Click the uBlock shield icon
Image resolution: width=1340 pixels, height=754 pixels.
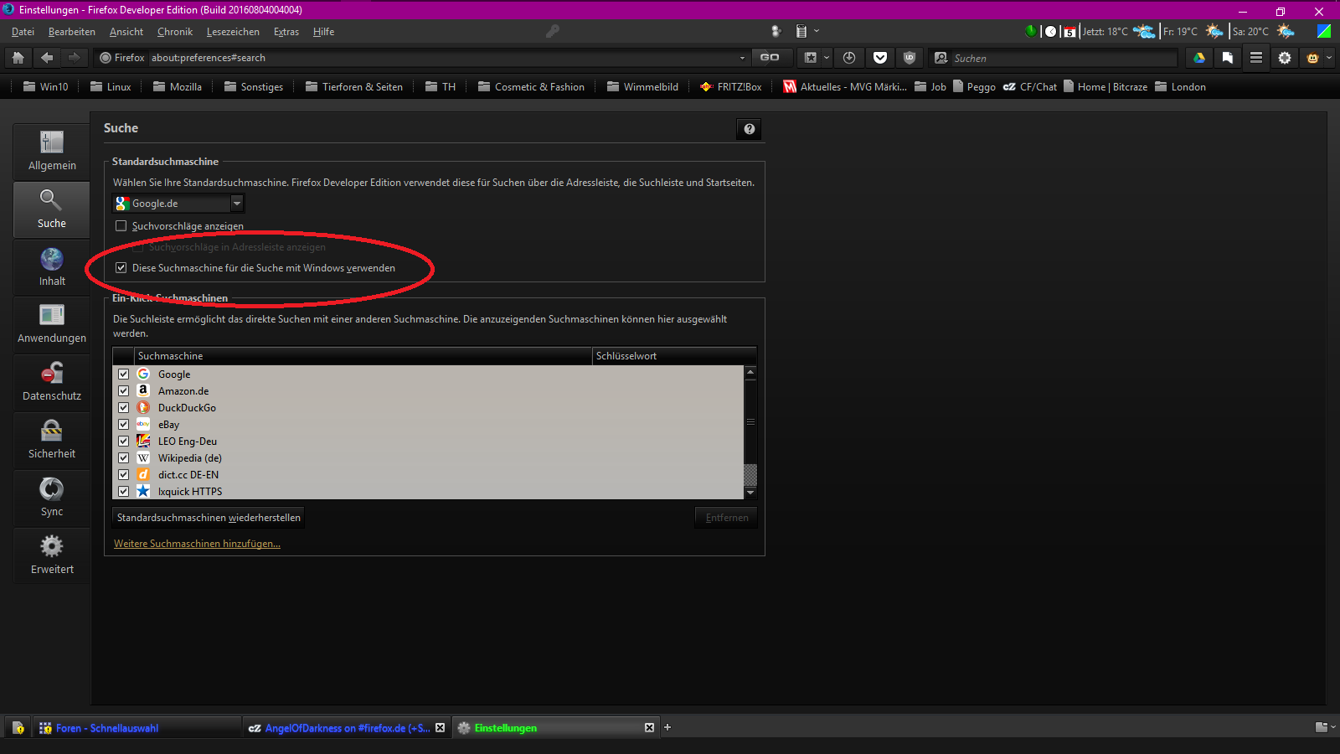pyautogui.click(x=910, y=58)
